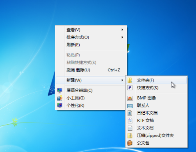Click the 日记本文档 journal icon

[130, 113]
